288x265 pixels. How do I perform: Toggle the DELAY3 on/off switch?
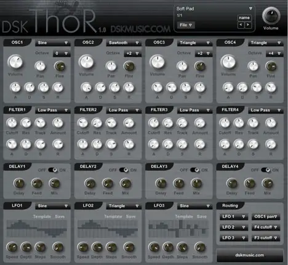[194, 170]
